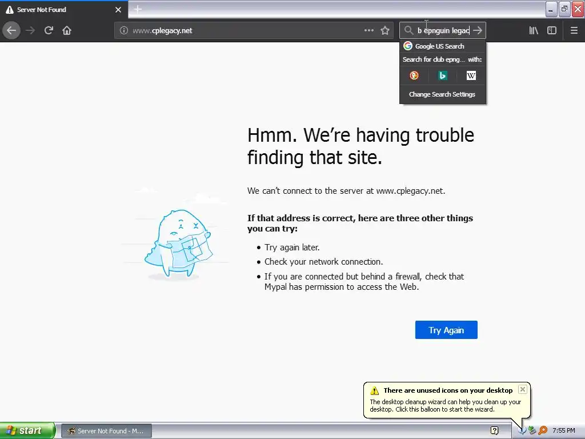Select the Server Not Found tab

[64, 10]
